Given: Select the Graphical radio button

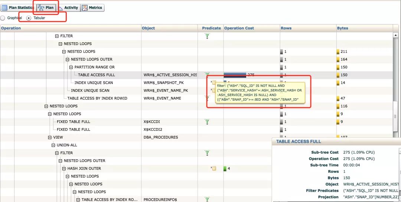Looking at the screenshot, I should [x=3, y=18].
